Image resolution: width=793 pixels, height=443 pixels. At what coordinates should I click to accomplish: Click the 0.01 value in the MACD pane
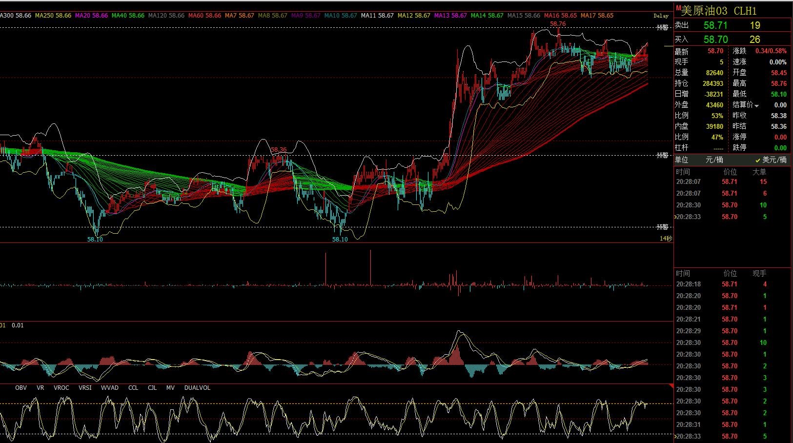(18, 325)
